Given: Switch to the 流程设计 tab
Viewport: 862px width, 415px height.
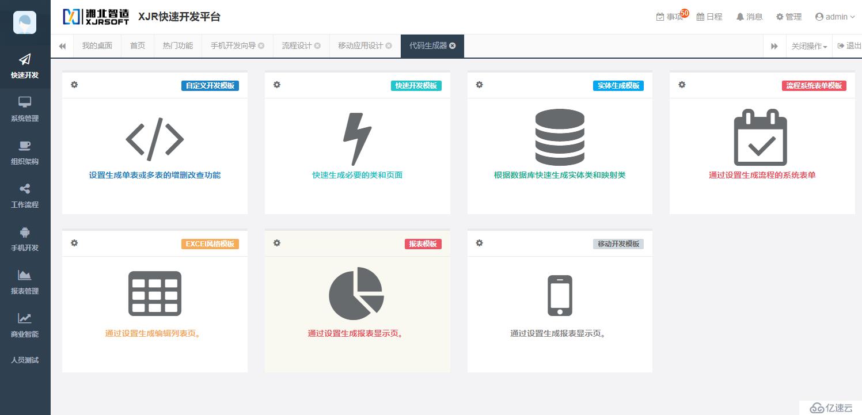Looking at the screenshot, I should (x=297, y=45).
